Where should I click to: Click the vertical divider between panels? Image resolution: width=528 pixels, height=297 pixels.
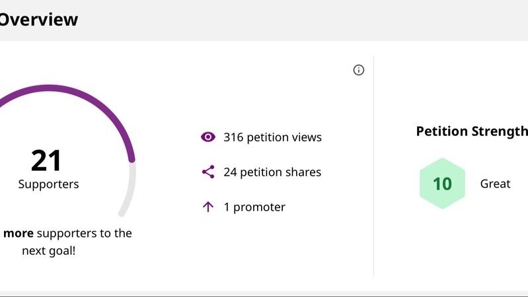pos(374,166)
